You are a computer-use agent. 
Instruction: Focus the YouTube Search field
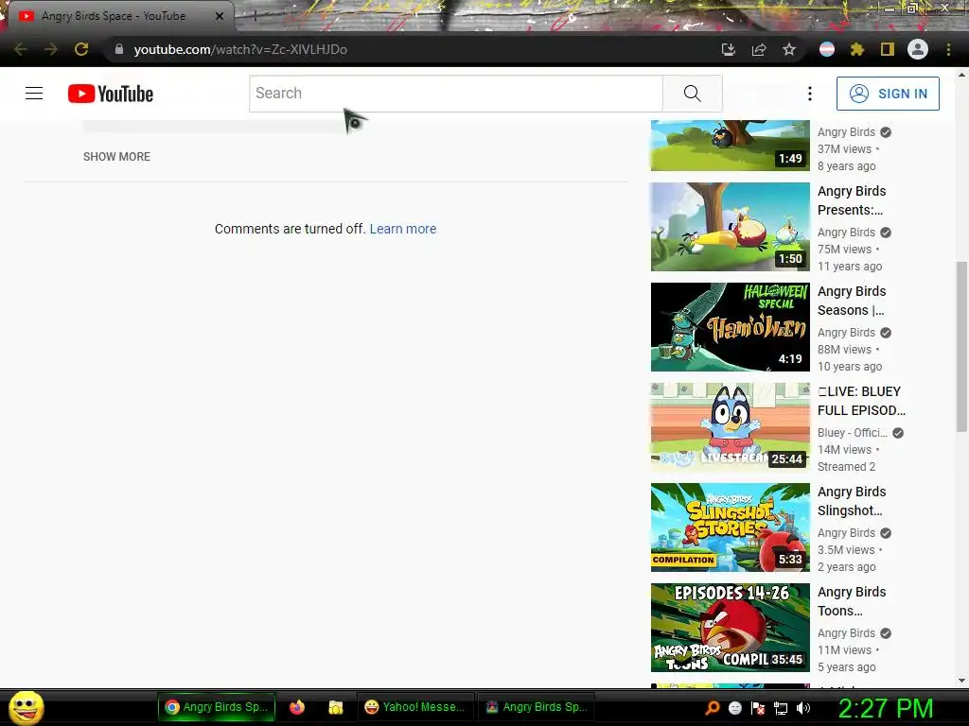coord(456,94)
